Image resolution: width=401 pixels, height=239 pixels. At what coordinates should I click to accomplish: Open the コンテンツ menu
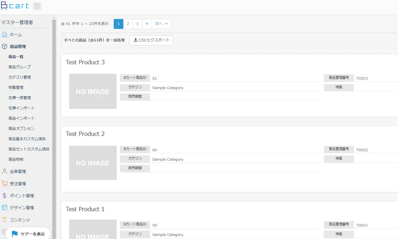pos(20,220)
